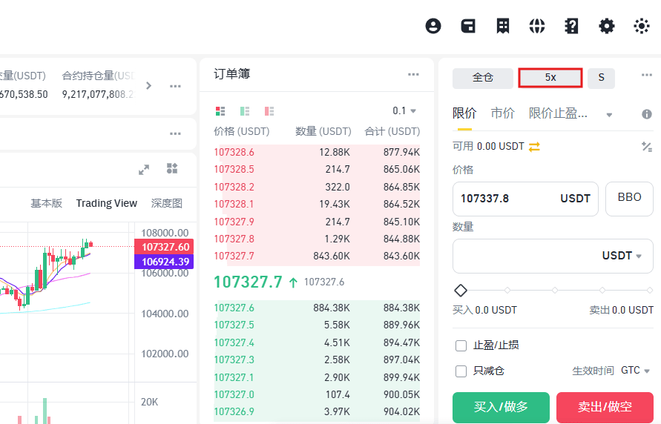Expand the chart to fullscreen
661x424 pixels.
click(144, 170)
